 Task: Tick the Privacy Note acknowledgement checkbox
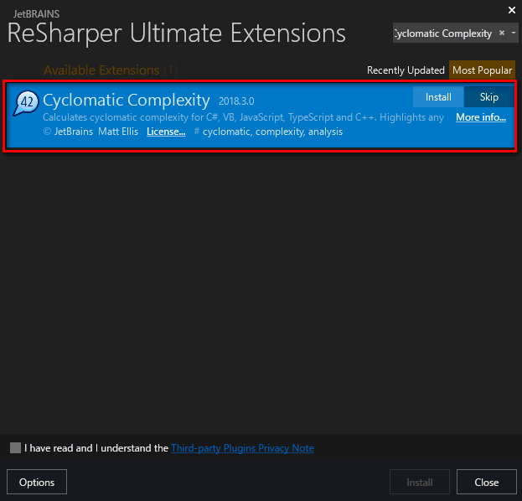coord(15,447)
